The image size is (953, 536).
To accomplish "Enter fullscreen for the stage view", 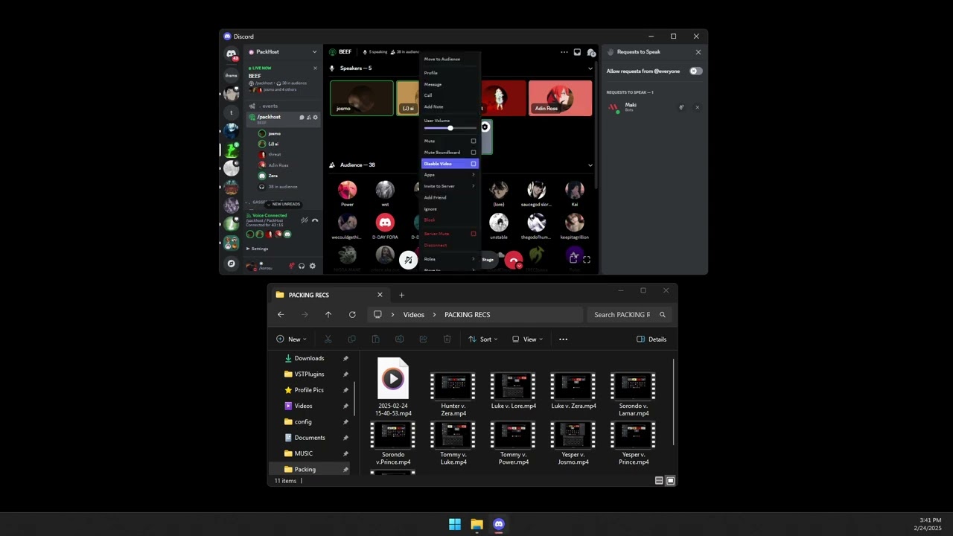I will point(587,259).
